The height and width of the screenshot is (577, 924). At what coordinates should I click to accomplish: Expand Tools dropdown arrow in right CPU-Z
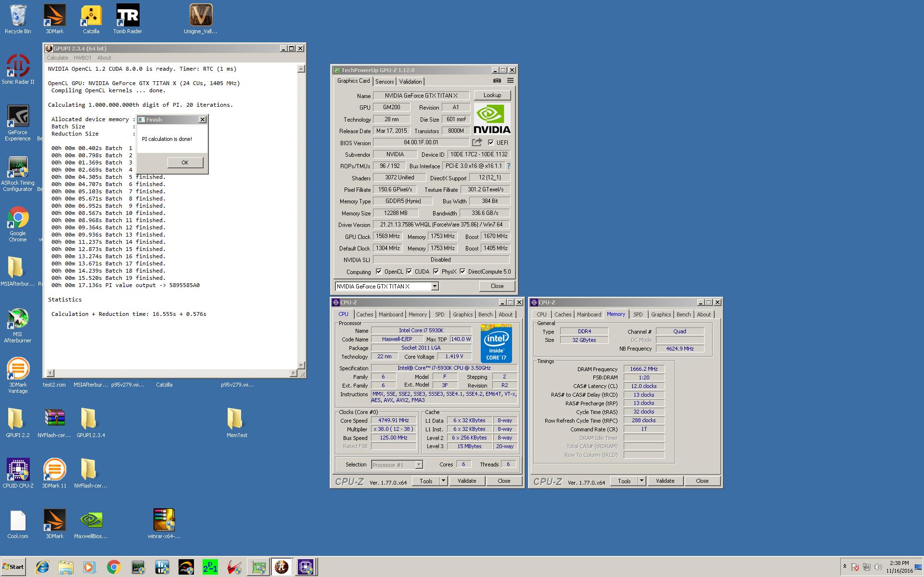(x=642, y=481)
